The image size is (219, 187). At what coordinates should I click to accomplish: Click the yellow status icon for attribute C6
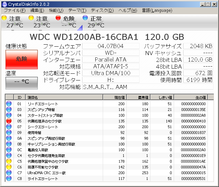click(9, 167)
